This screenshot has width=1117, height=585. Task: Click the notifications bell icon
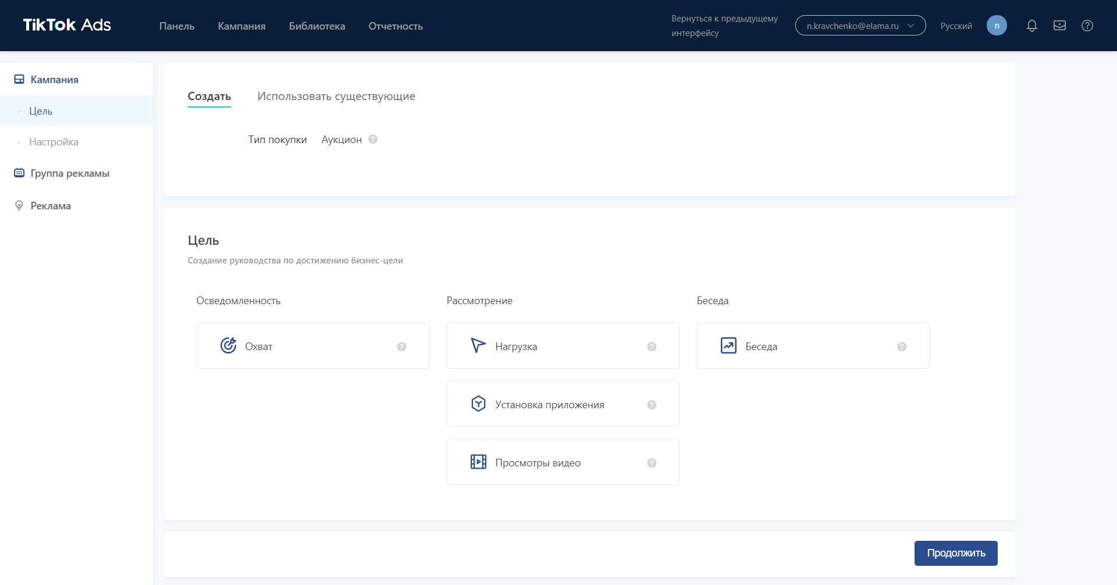[1031, 26]
